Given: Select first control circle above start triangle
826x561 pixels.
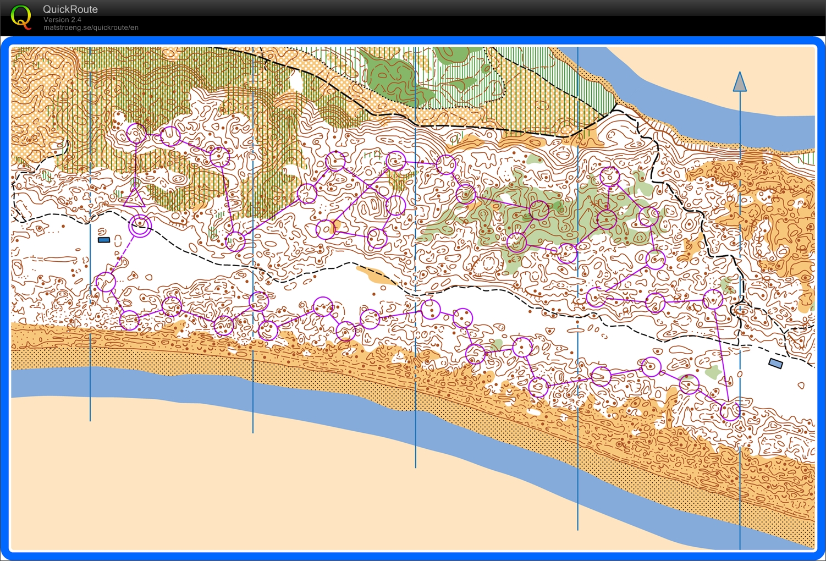Looking at the screenshot, I should (x=136, y=133).
